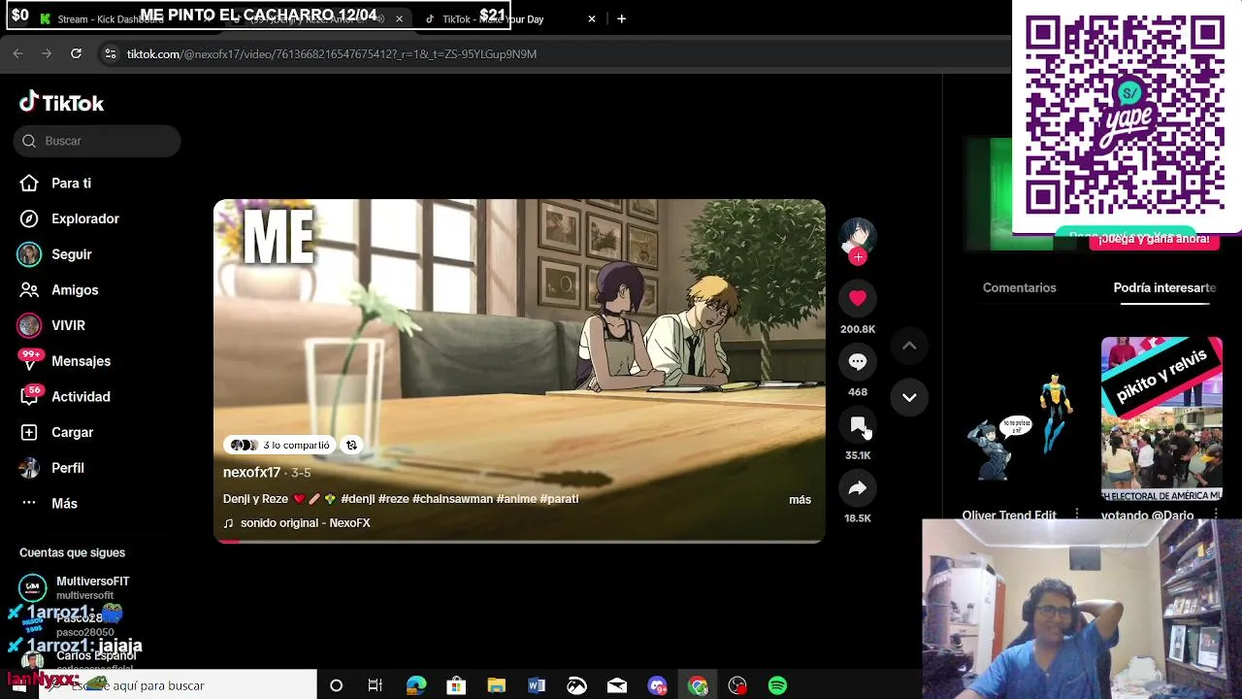The width and height of the screenshot is (1242, 699).
Task: Open the 'pikito y relvis' suggested video thumbnail
Action: pyautogui.click(x=1161, y=418)
